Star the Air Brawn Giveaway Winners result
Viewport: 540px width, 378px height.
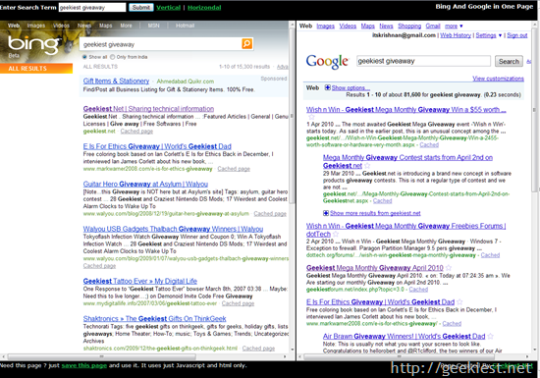pos(490,336)
